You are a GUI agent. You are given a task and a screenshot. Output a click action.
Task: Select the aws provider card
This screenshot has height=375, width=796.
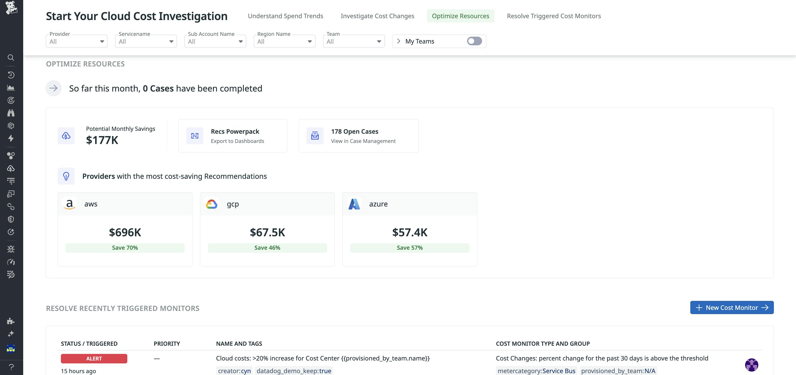pyautogui.click(x=125, y=229)
